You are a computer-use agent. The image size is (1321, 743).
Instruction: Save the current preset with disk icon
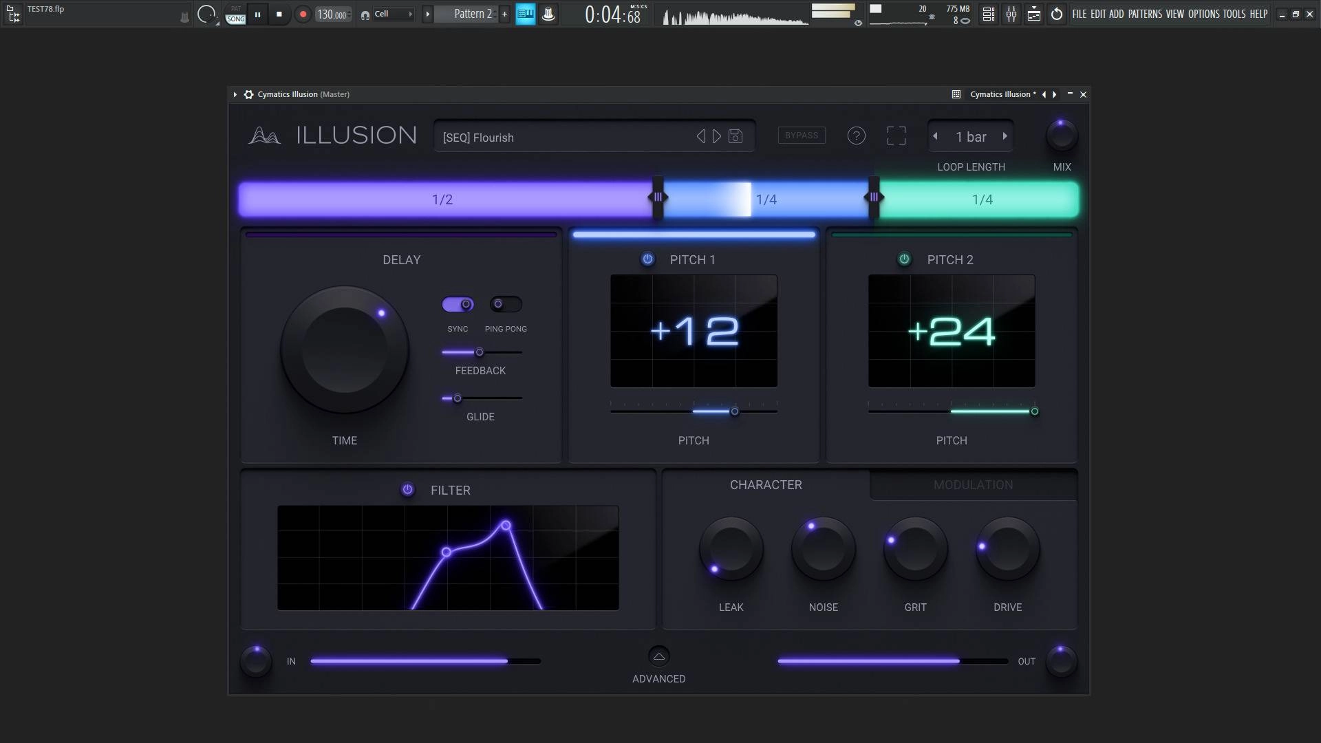pyautogui.click(x=735, y=136)
